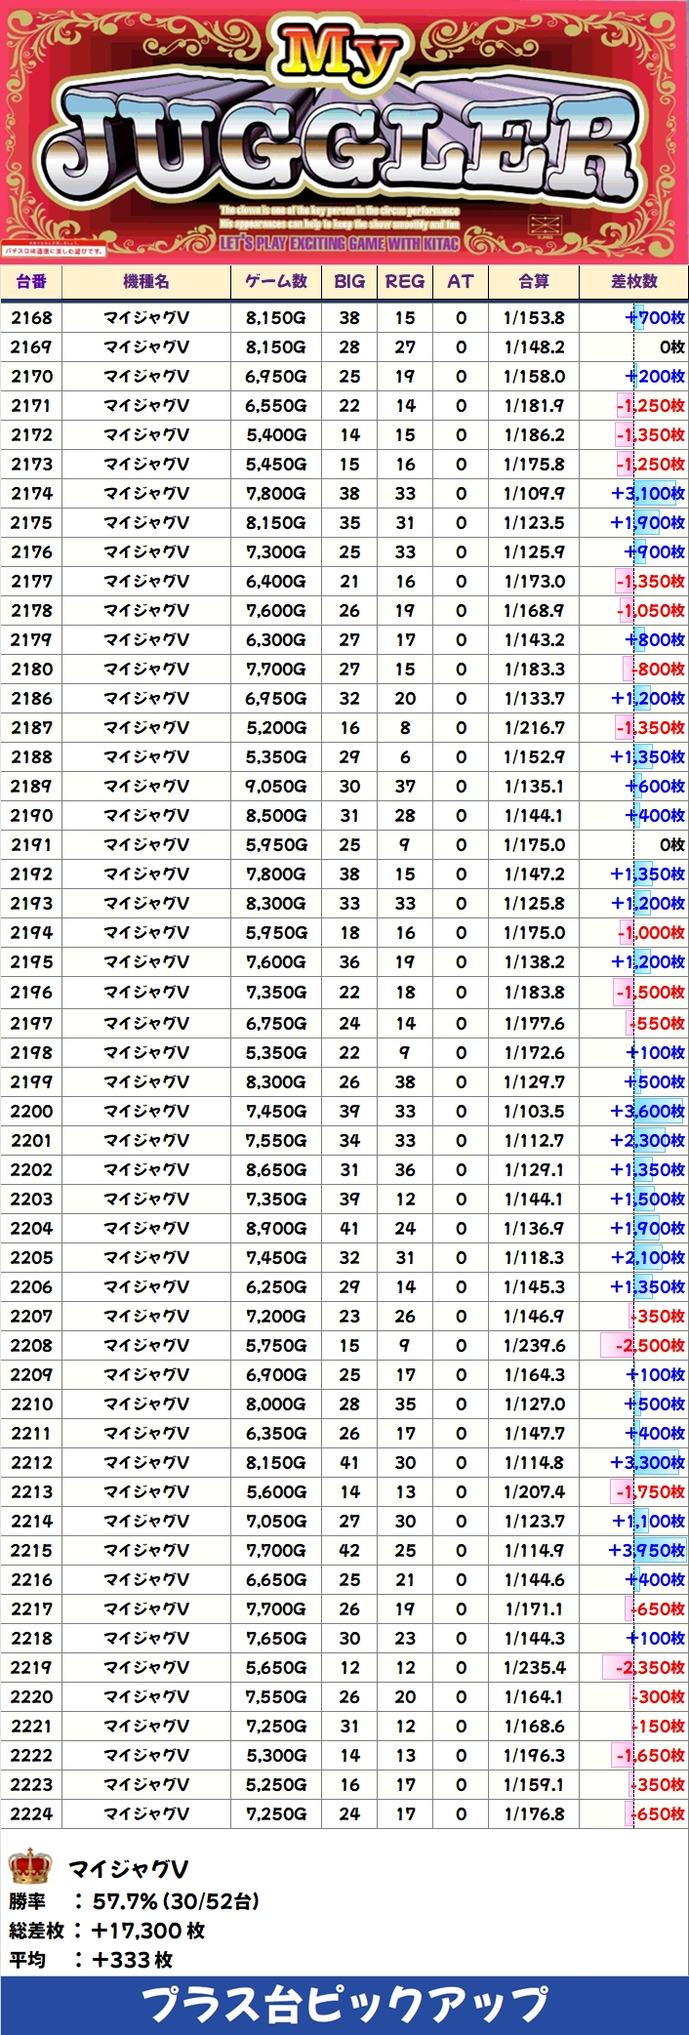Click 0枚 value for machine 2191
Screen dimensions: 689x2035
pyautogui.click(x=672, y=844)
